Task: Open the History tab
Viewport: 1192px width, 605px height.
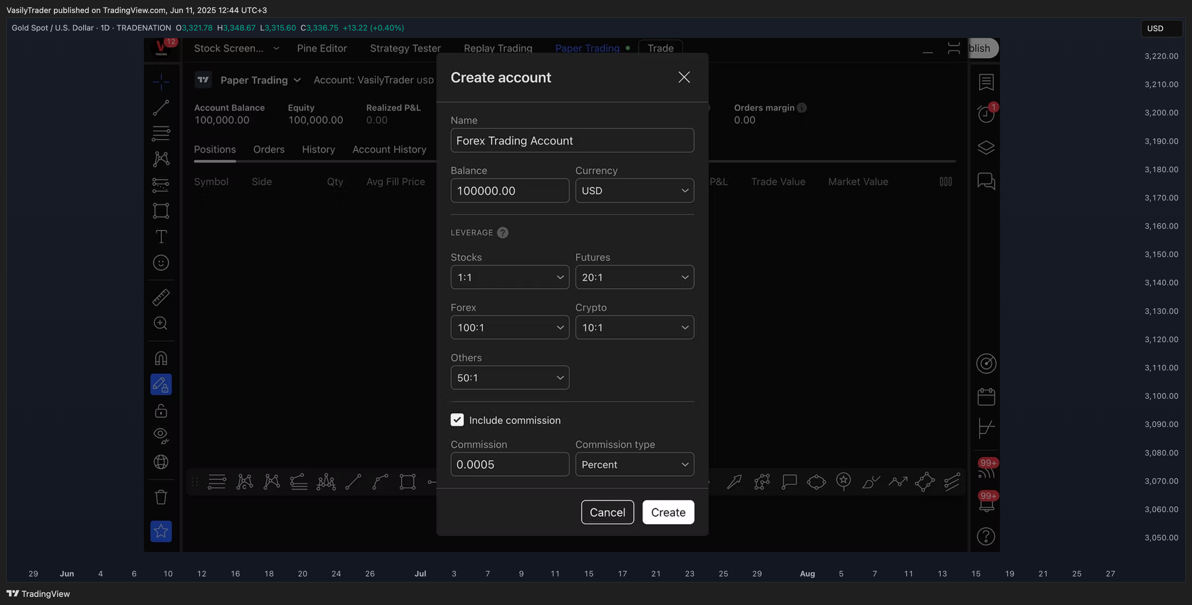Action: [318, 149]
